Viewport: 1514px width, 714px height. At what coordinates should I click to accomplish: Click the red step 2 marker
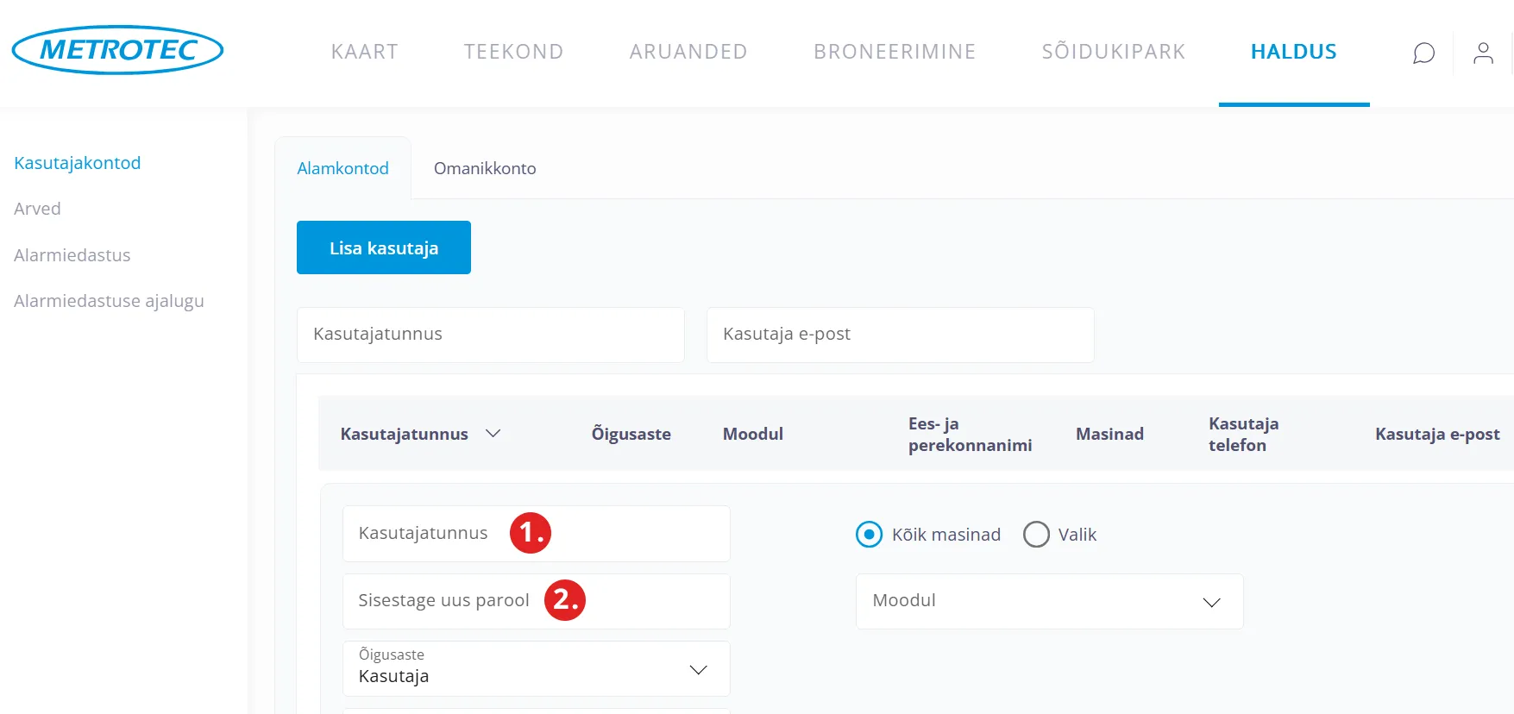click(x=565, y=600)
